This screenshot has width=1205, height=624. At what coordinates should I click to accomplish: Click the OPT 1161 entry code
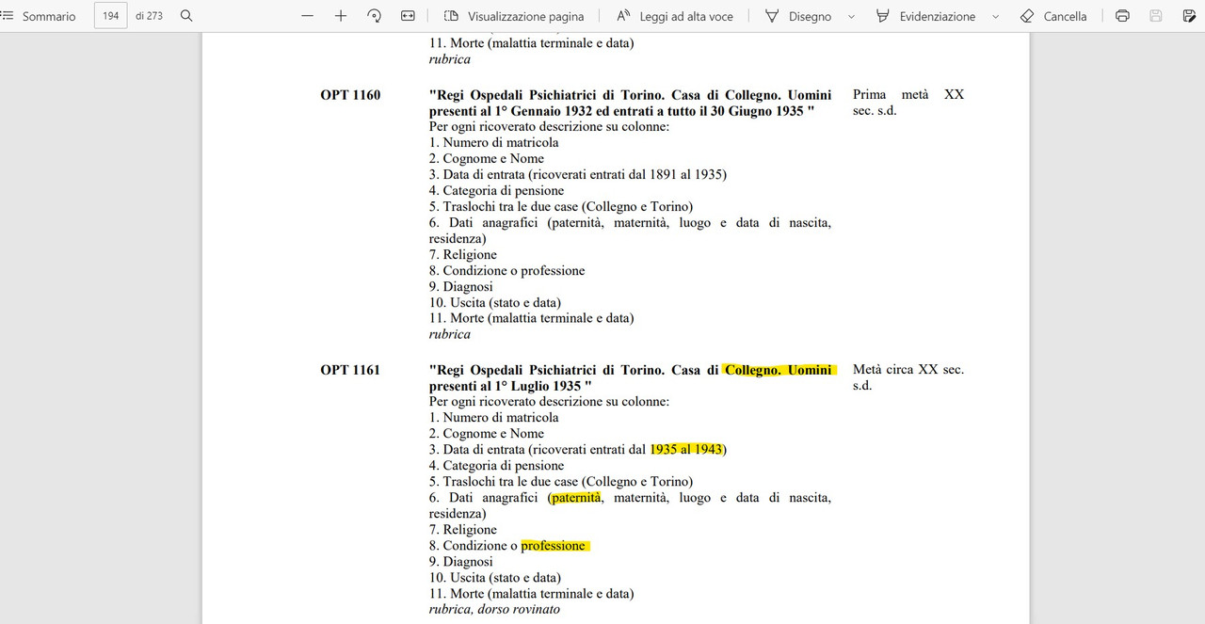pyautogui.click(x=350, y=370)
